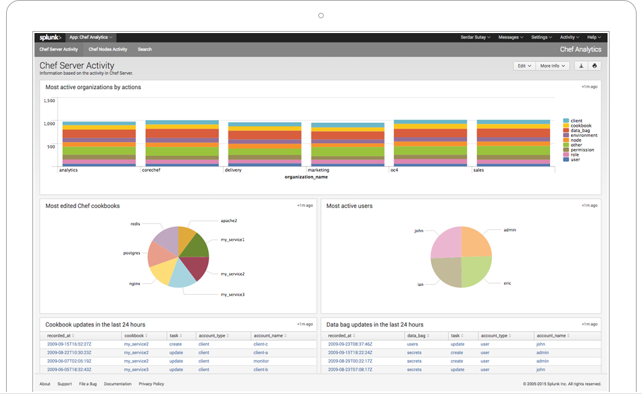The image size is (642, 394).
Task: Visit the Support link
Action: coord(64,384)
